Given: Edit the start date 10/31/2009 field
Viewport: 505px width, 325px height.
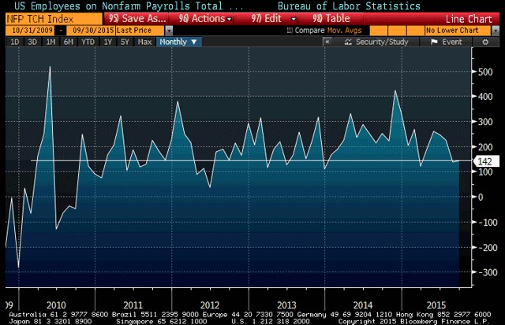Looking at the screenshot, I should 30,31.
